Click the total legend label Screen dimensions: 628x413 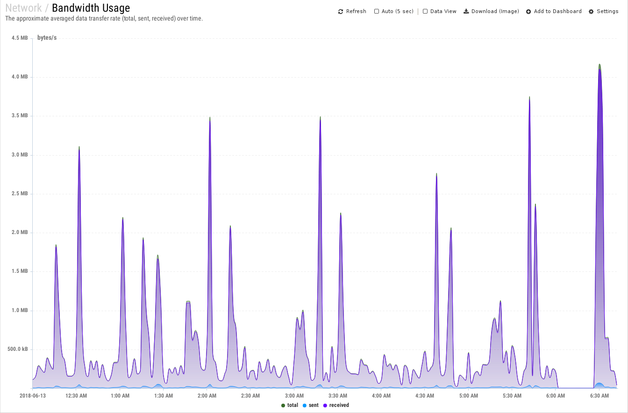[293, 406]
